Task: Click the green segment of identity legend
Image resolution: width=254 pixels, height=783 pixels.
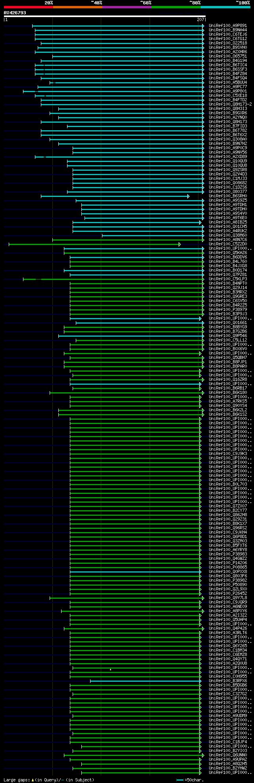Action: [176, 7]
